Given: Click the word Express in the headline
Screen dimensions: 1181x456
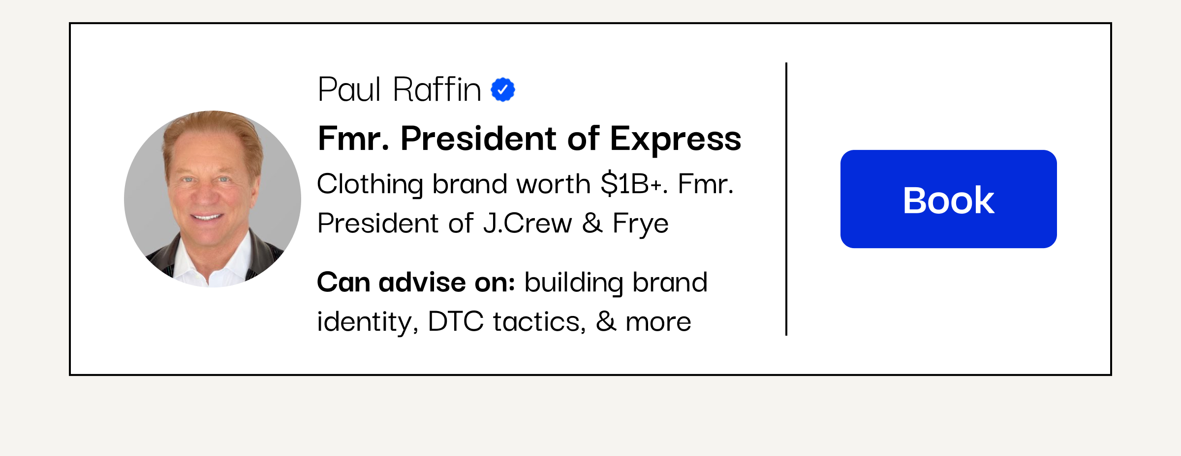Looking at the screenshot, I should pyautogui.click(x=676, y=140).
